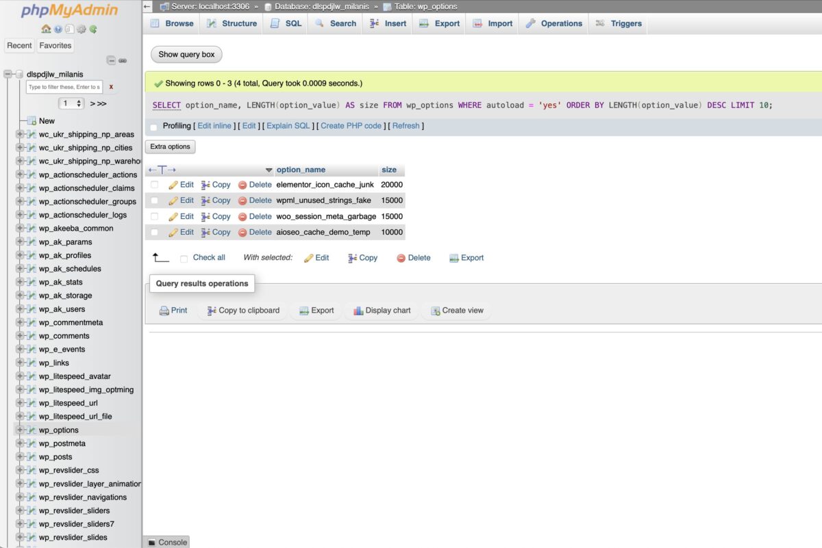The width and height of the screenshot is (822, 548).
Task: Click red Delete icon for woo_session_meta_garbage
Action: [242, 216]
